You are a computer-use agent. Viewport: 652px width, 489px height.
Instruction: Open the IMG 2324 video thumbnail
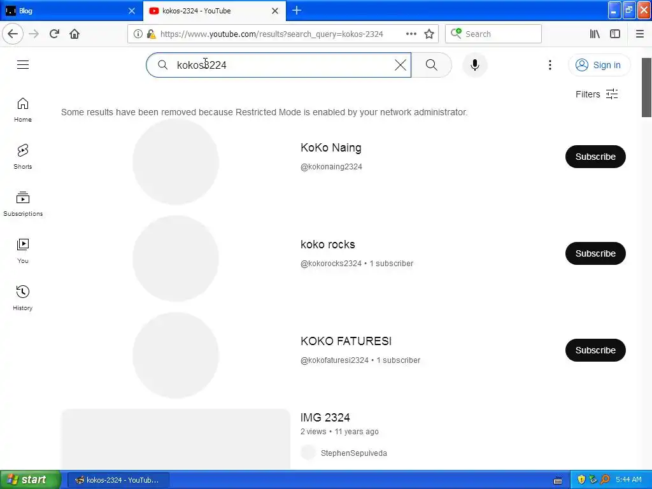176,439
